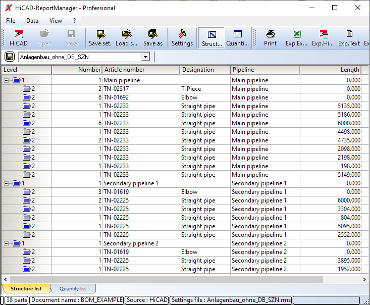Open the Settings hammer icon
370x305 pixels.
click(182, 34)
